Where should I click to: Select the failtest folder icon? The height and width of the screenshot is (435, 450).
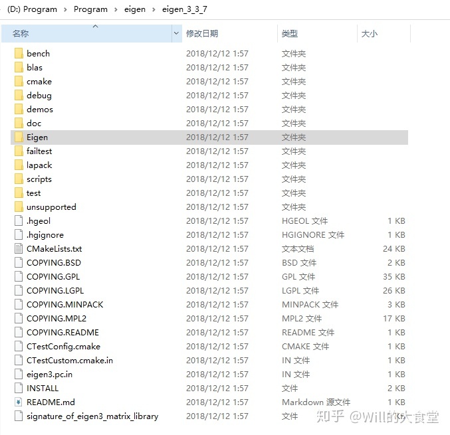[x=19, y=151]
